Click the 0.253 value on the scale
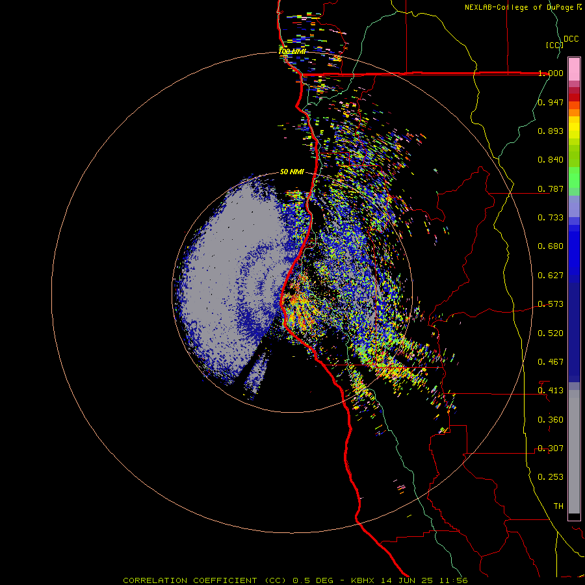The width and height of the screenshot is (585, 585). (551, 477)
